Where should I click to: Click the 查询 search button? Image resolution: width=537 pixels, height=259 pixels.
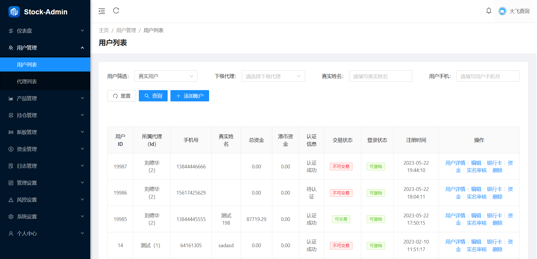pos(153,96)
